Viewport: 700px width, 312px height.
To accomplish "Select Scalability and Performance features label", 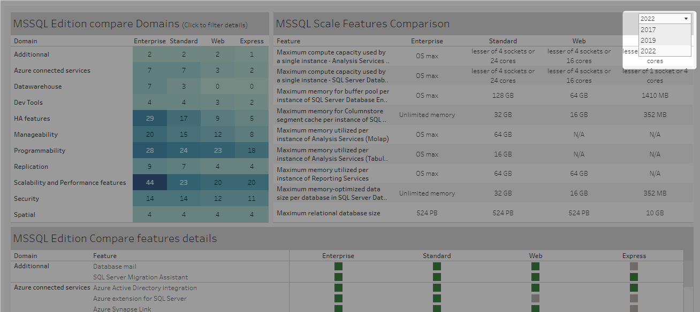I will (x=70, y=183).
